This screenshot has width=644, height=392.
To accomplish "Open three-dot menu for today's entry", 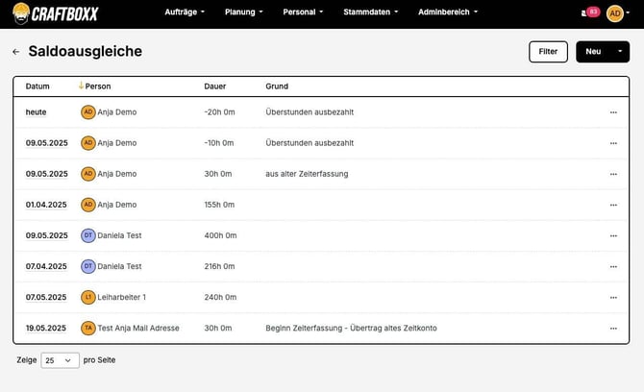I will 613,112.
